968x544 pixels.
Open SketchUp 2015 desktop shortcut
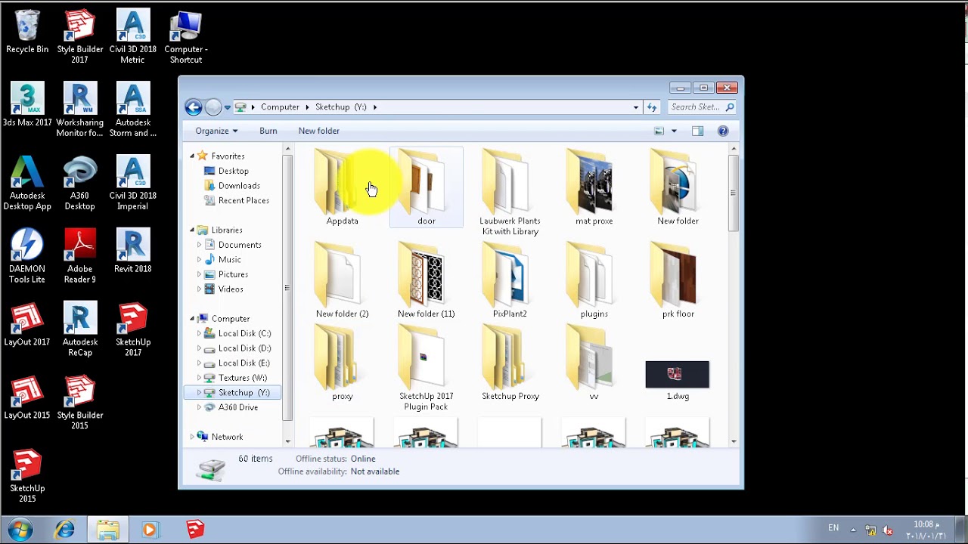pyautogui.click(x=27, y=477)
